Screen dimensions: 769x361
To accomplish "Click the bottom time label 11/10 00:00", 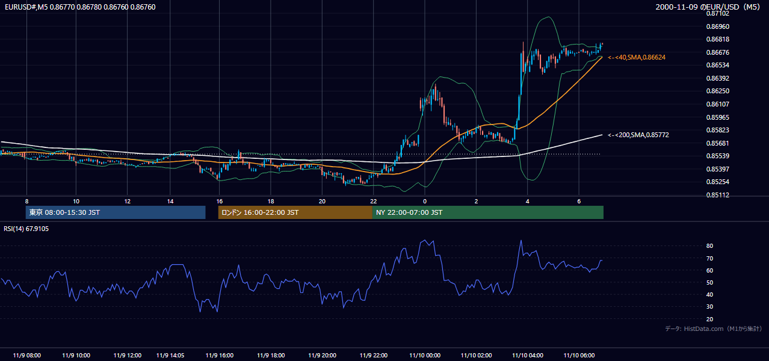I will pos(425,355).
